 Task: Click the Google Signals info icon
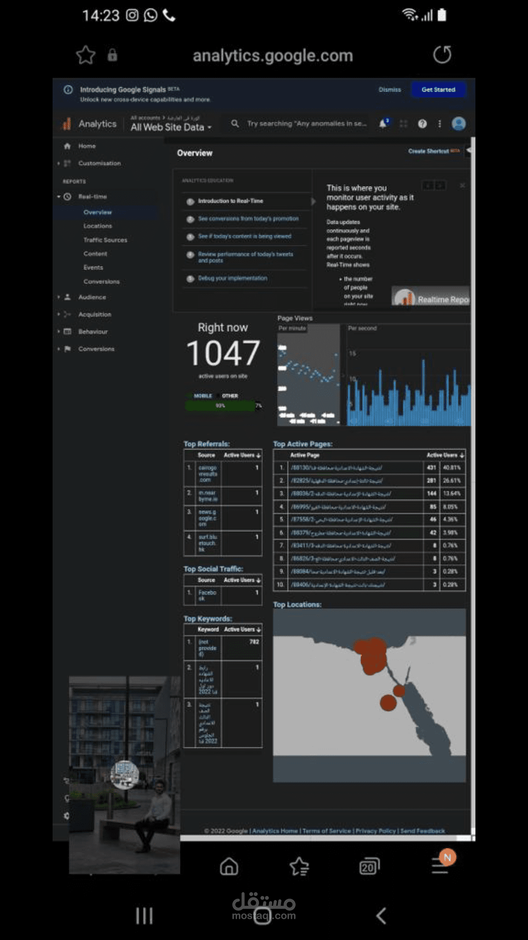tap(68, 89)
